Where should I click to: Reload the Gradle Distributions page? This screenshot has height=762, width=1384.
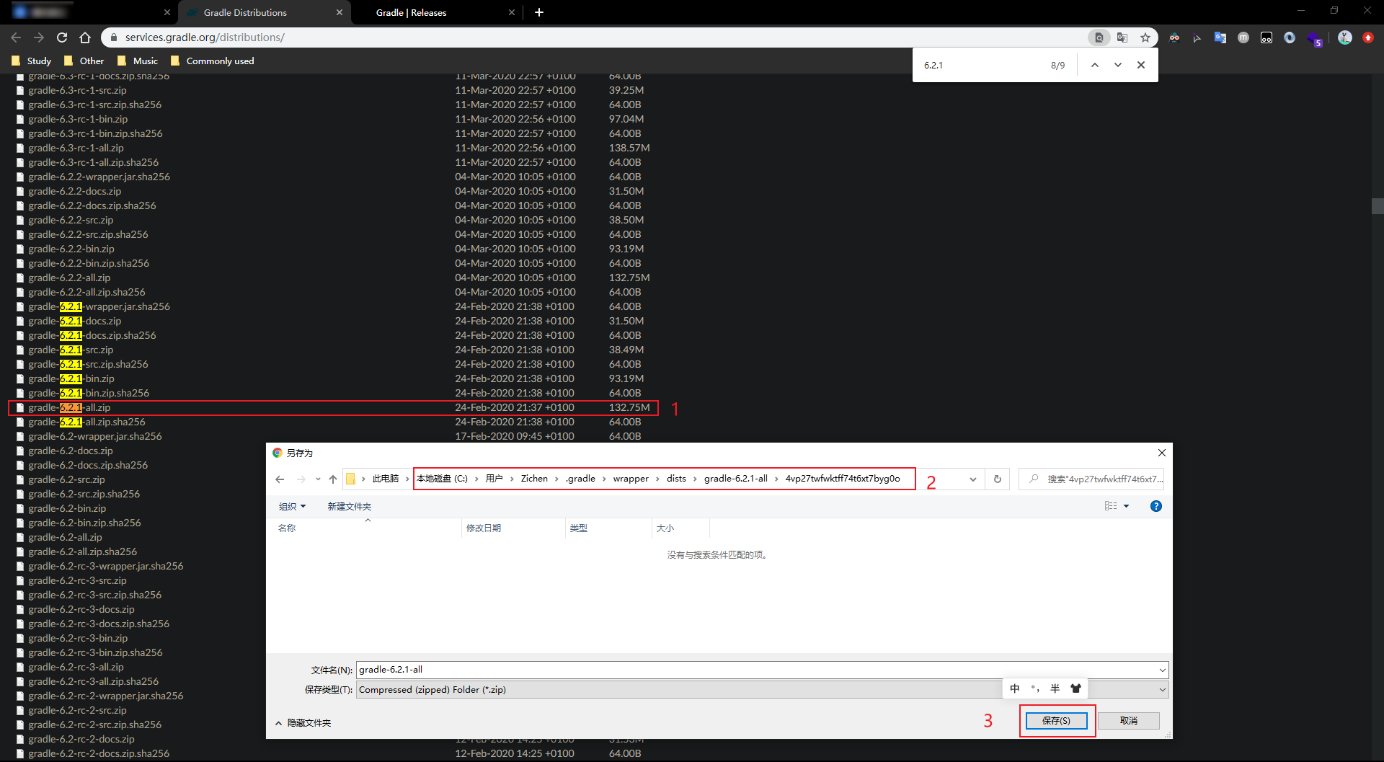coord(62,37)
